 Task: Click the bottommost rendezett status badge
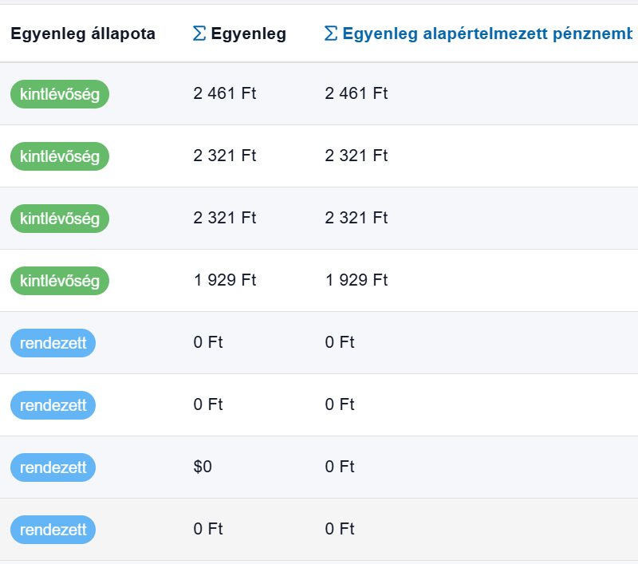pyautogui.click(x=53, y=529)
